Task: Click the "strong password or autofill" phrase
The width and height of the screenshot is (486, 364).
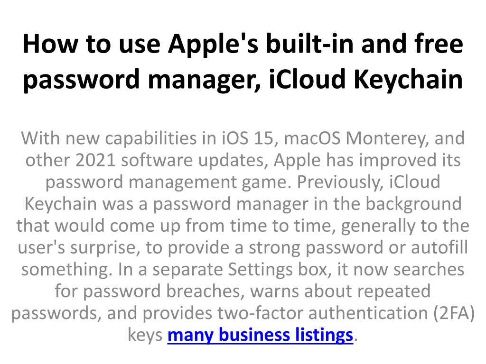Action: pos(358,247)
